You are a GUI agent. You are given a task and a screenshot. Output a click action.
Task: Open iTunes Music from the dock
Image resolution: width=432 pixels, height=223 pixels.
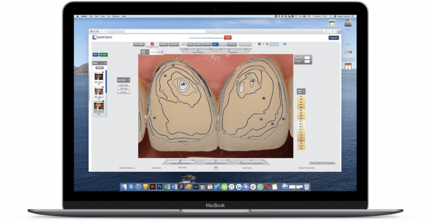(232, 187)
